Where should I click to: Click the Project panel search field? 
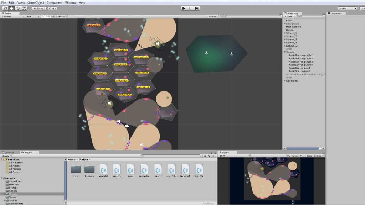point(171,156)
